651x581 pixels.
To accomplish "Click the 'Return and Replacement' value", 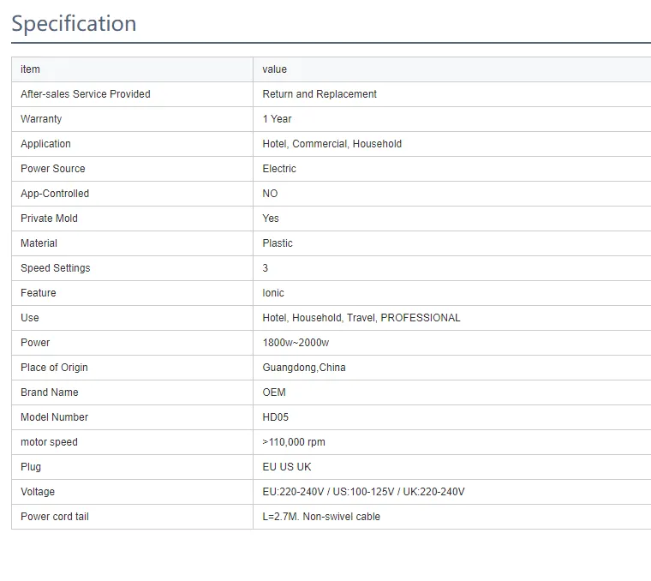I will tap(320, 94).
